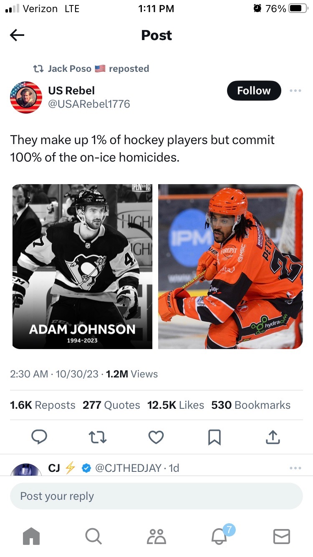313x557 pixels.
Task: Open the three-dot post options menu
Action: click(295, 91)
